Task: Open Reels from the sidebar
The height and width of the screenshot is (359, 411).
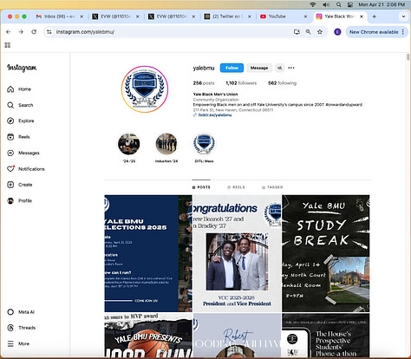Action: point(18,137)
